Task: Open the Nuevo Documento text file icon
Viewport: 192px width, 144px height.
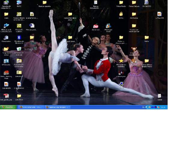Action: (x=96, y=2)
